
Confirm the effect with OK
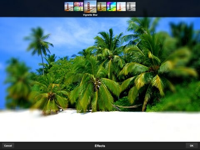pyautogui.click(x=192, y=146)
